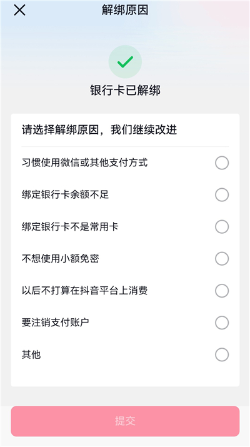
Task: Click the 提交 submit button
Action: click(125, 421)
